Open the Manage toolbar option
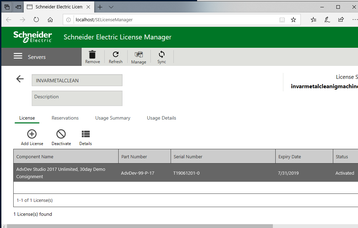Screen dimensions: 358x228 point(139,57)
